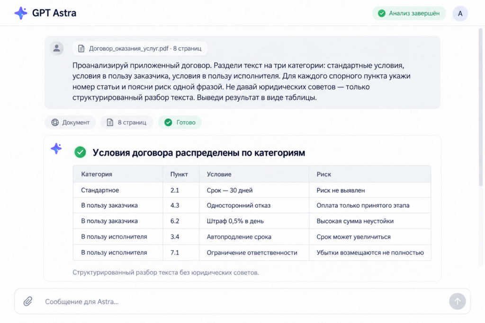Click the green check in "Анализ завершён" badge
The width and height of the screenshot is (485, 323).
[382, 13]
